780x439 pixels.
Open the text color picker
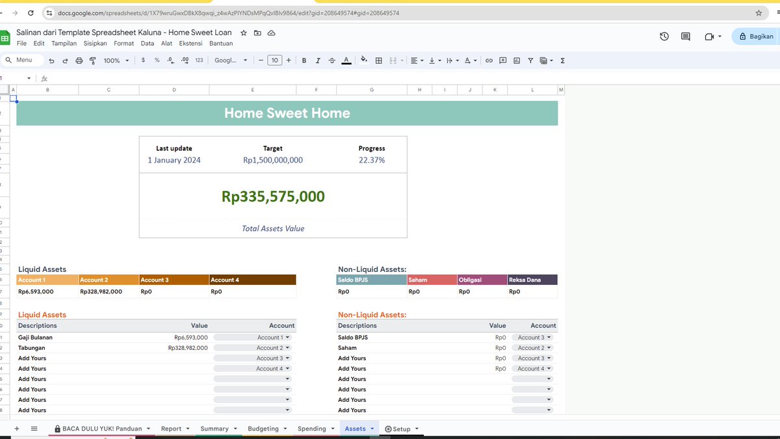(346, 60)
